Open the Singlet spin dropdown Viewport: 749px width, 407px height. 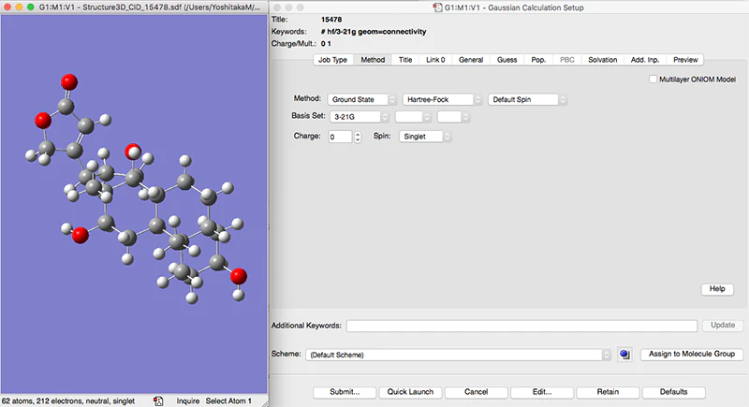(425, 137)
